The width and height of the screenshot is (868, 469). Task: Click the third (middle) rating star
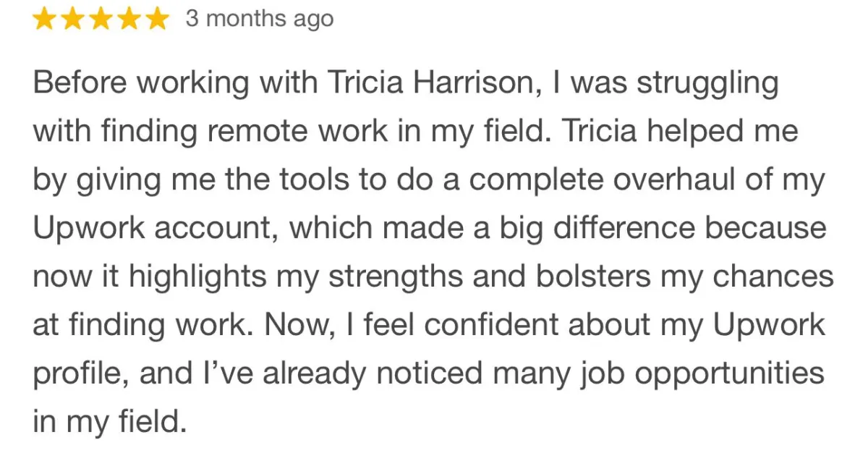point(100,19)
